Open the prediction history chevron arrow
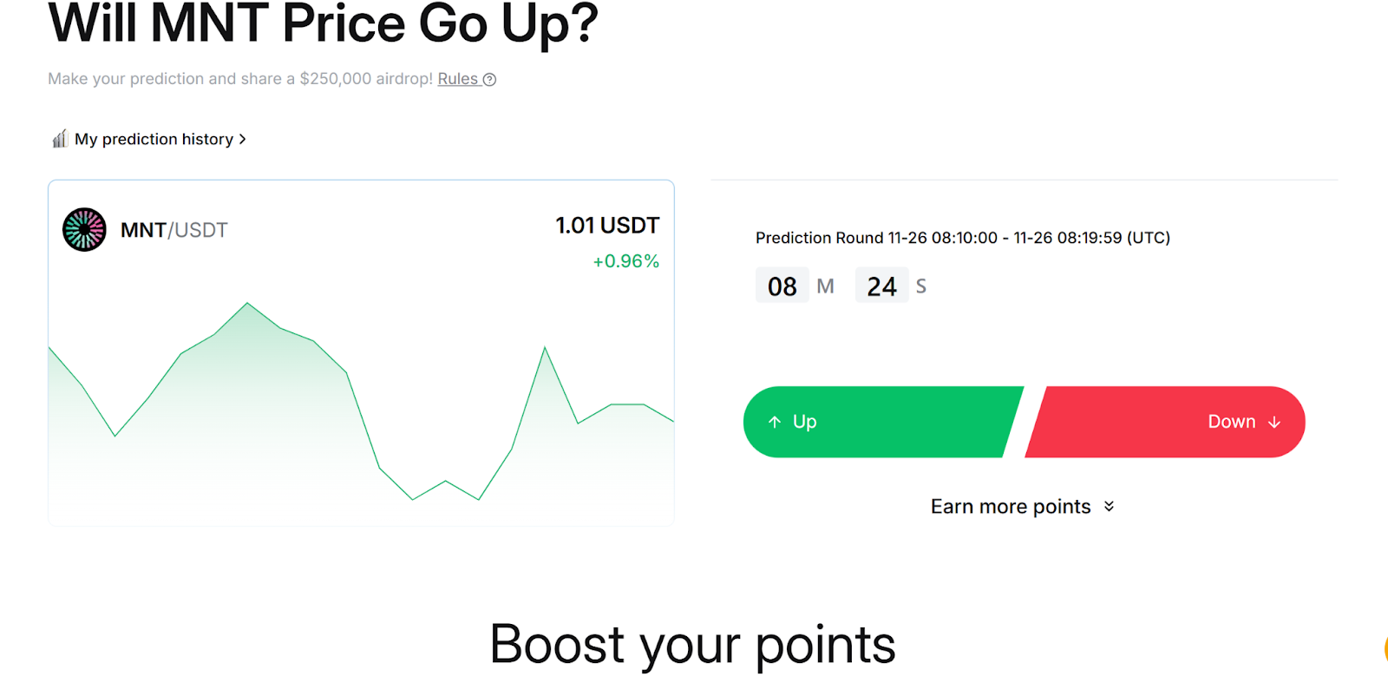The width and height of the screenshot is (1388, 683). click(x=242, y=139)
